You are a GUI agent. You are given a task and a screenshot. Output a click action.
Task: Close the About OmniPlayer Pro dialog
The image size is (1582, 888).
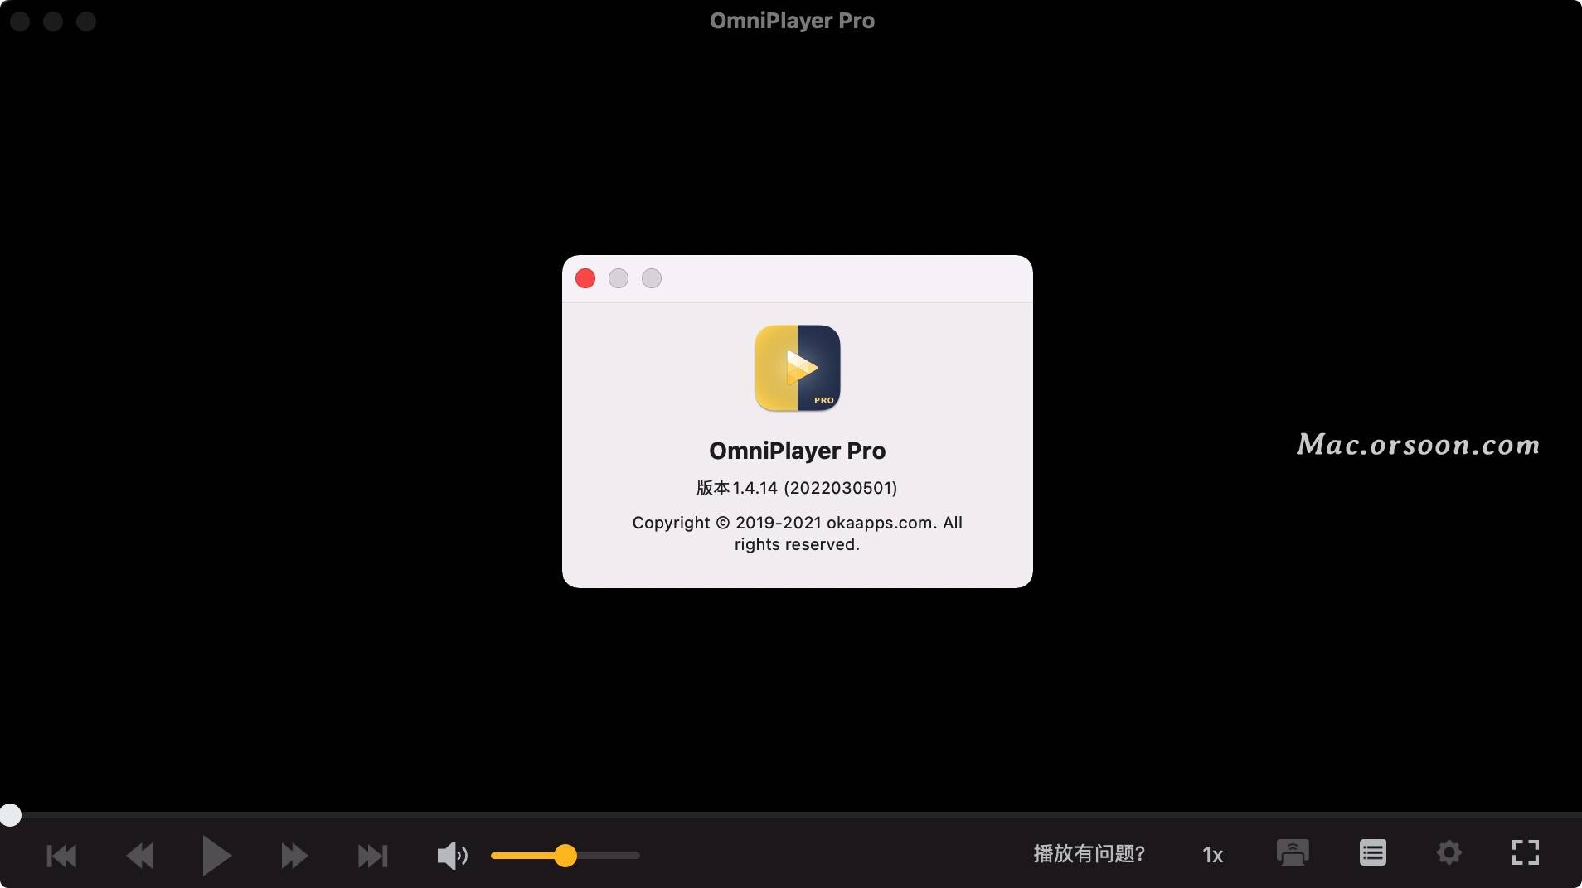click(585, 278)
